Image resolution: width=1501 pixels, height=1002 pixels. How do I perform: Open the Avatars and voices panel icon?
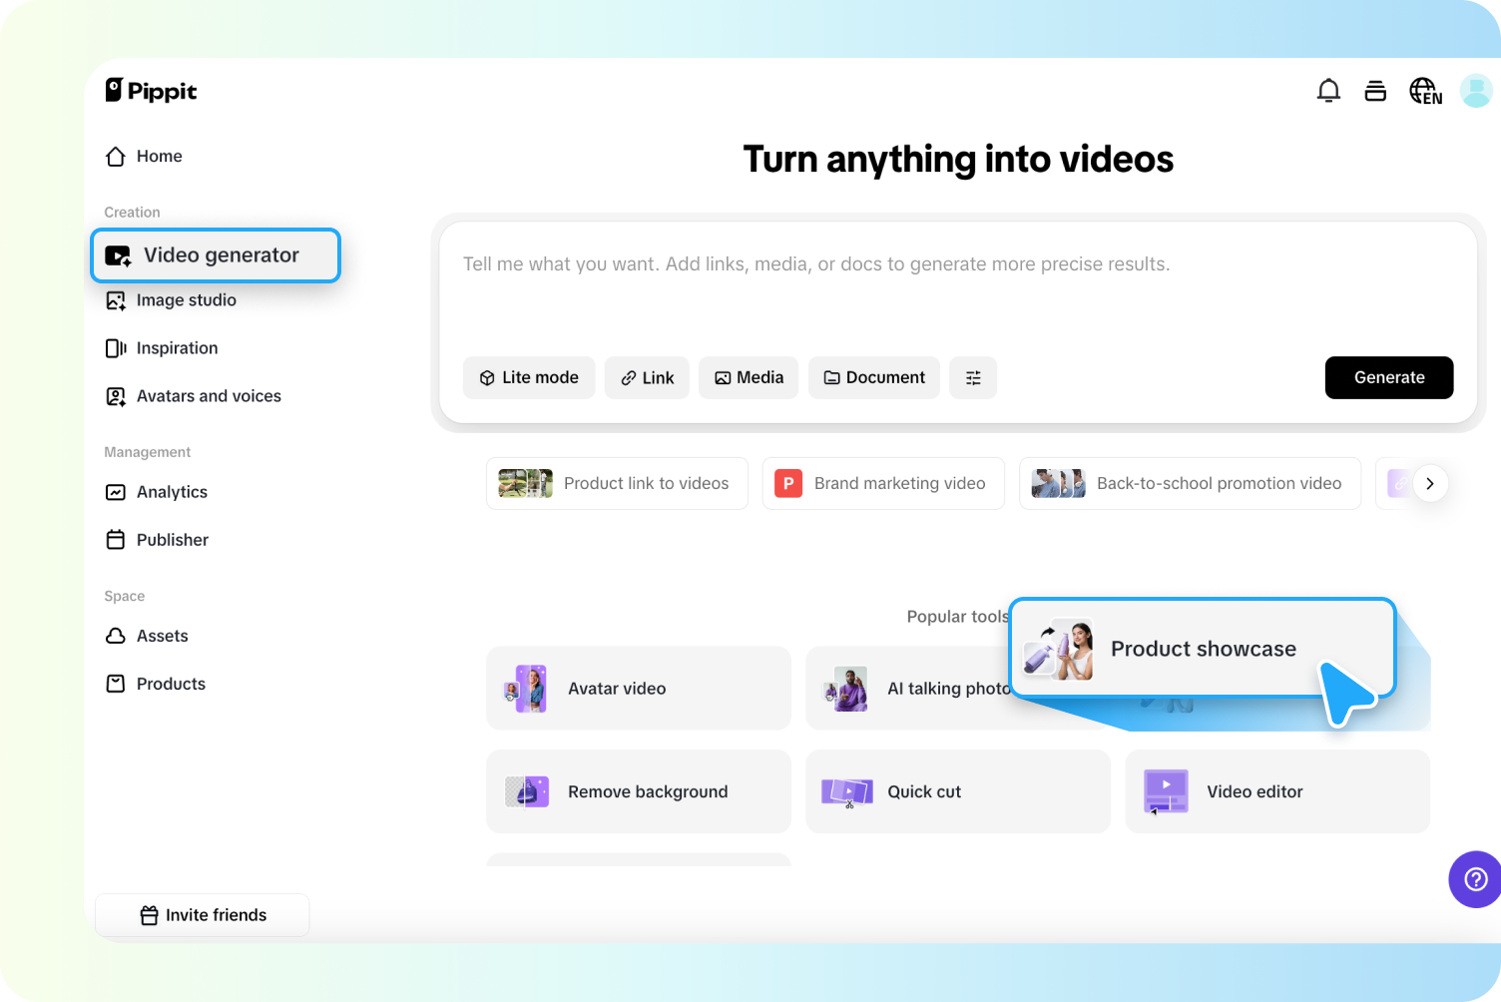(116, 395)
